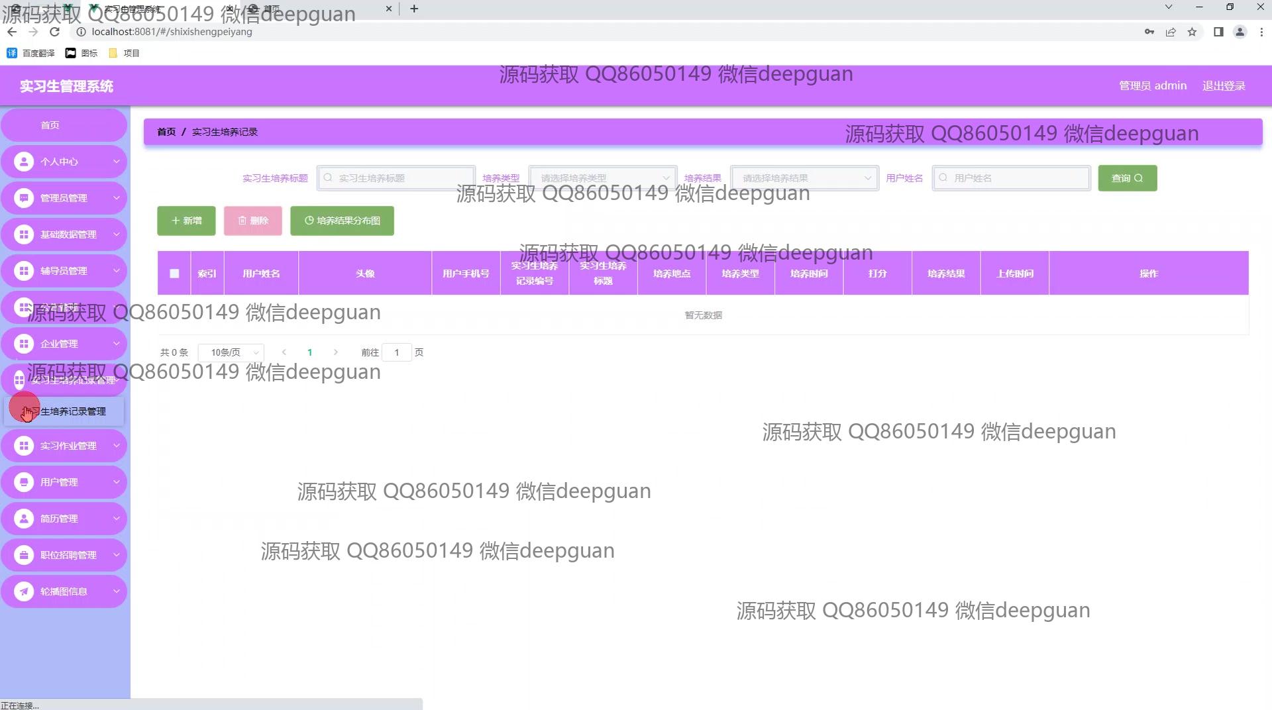
Task: Share this page via the share icon
Action: [1171, 32]
